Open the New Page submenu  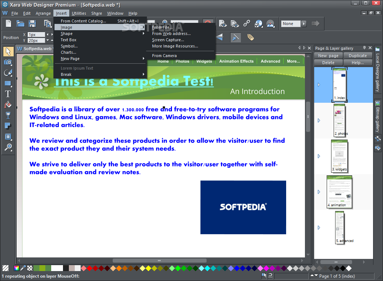[x=100, y=59]
